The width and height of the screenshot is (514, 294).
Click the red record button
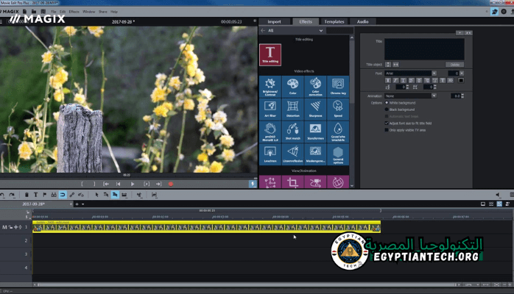click(170, 184)
